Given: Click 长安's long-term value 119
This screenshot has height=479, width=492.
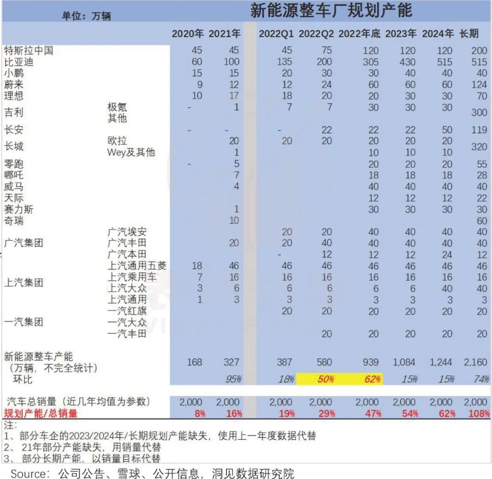Looking at the screenshot, I should click(x=479, y=130).
